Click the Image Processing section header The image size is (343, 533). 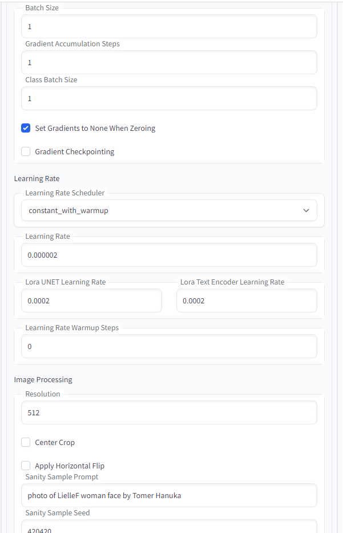pos(43,379)
